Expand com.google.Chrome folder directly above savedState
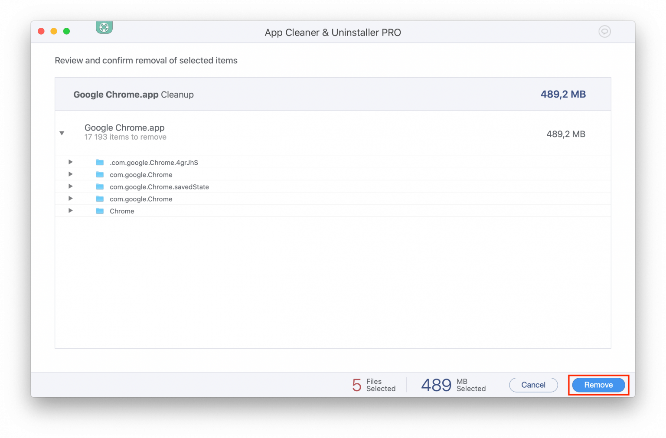The height and width of the screenshot is (438, 666). click(x=70, y=174)
